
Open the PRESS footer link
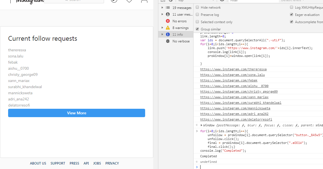point(74,163)
